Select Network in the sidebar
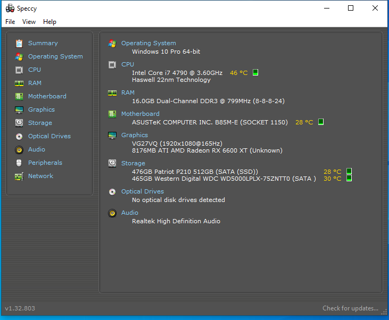 point(40,176)
